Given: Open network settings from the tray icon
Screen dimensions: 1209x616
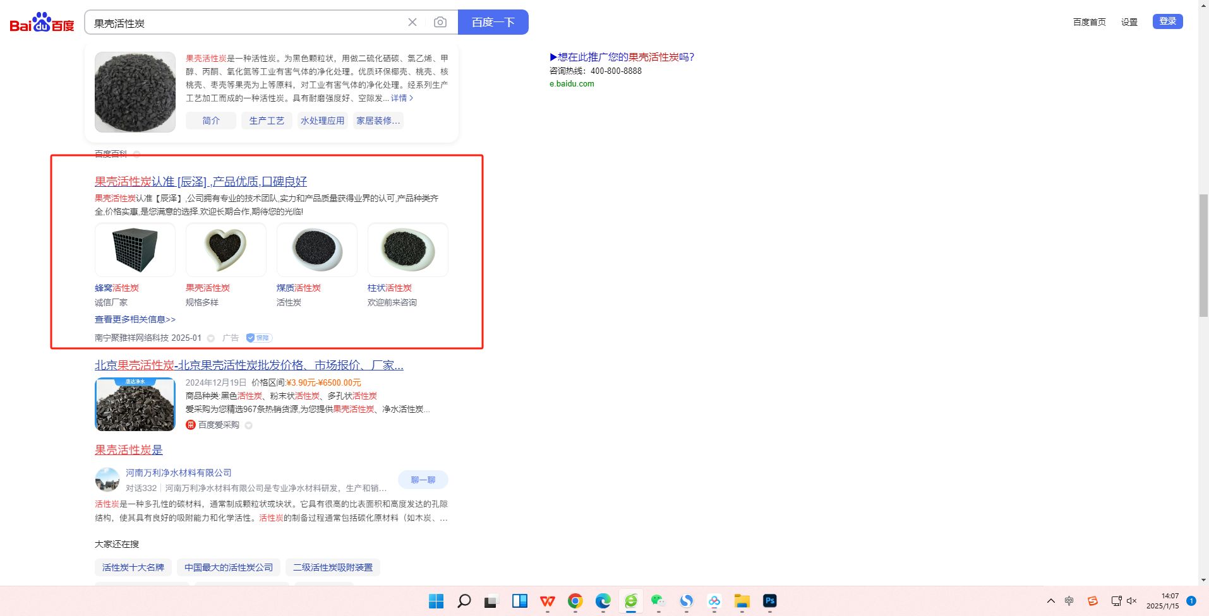Looking at the screenshot, I should 1116,601.
